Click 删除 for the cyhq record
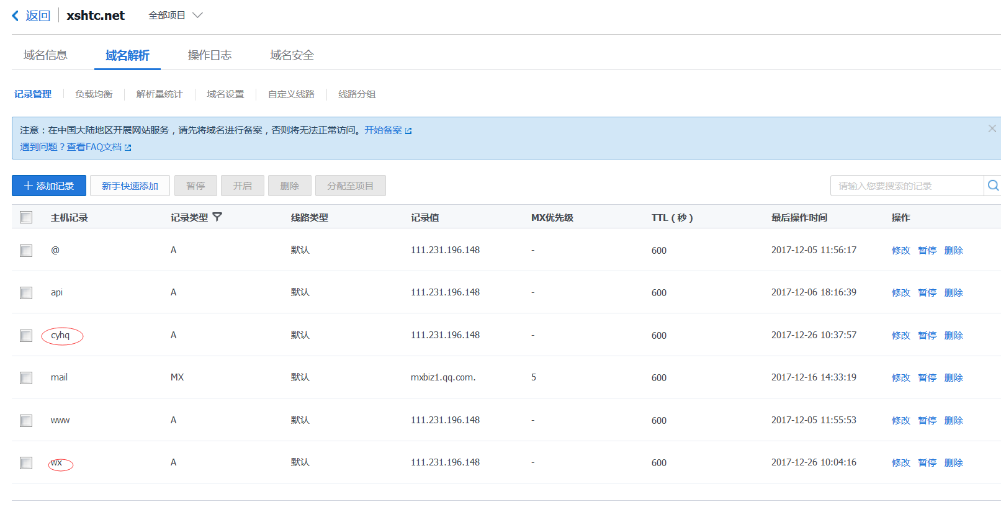This screenshot has height=512, width=1001. pos(953,336)
